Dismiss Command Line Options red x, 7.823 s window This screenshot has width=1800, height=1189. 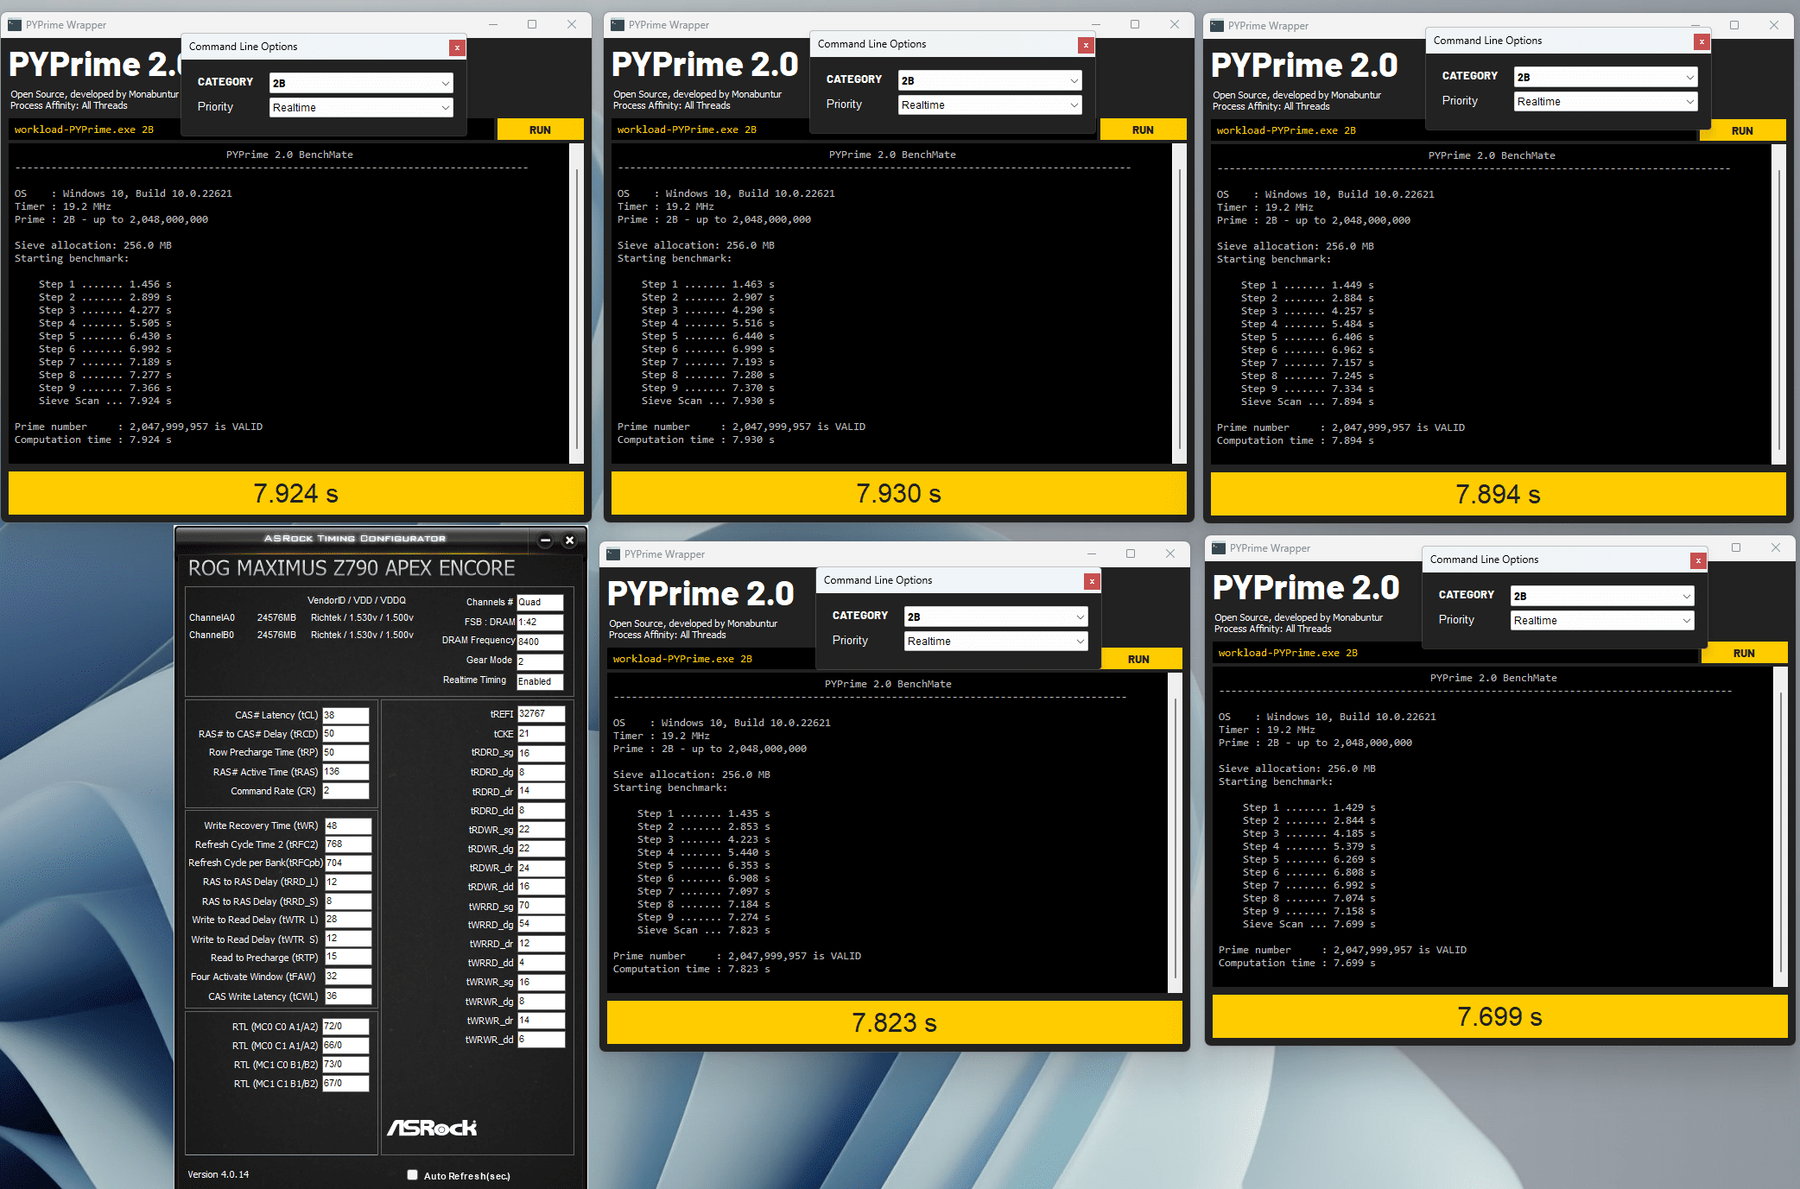click(1092, 582)
